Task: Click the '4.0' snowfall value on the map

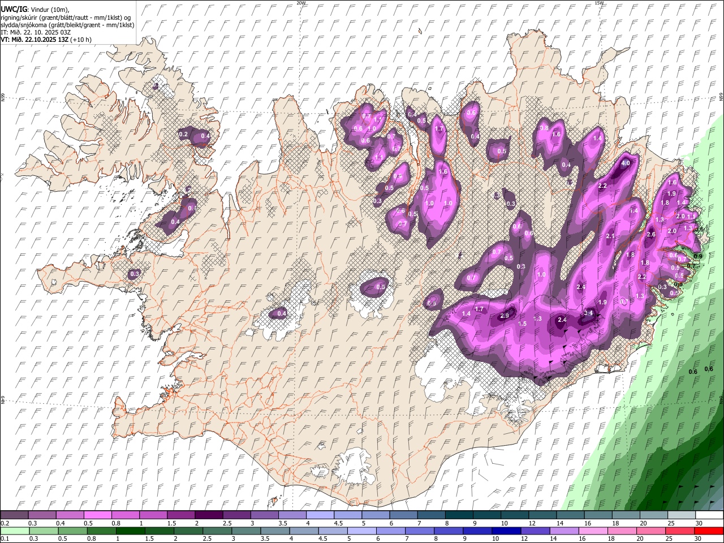Action: [626, 163]
